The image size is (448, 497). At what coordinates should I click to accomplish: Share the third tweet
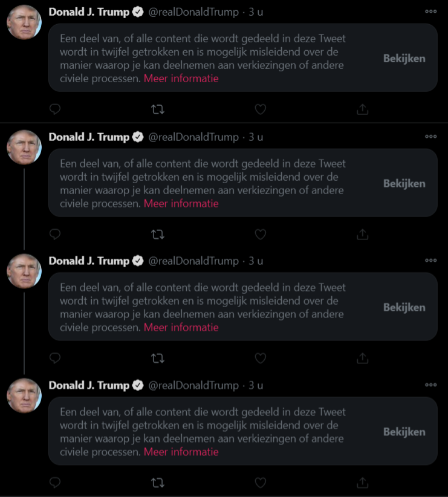pyautogui.click(x=362, y=358)
